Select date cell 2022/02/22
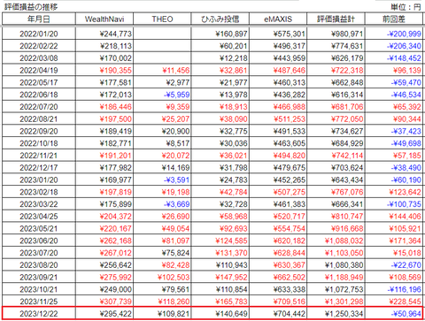This screenshot has width=425, height=321. (x=39, y=46)
